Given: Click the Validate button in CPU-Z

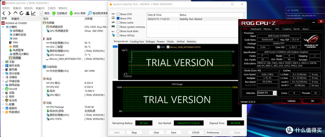Looking at the screenshot, I should tap(291, 101).
